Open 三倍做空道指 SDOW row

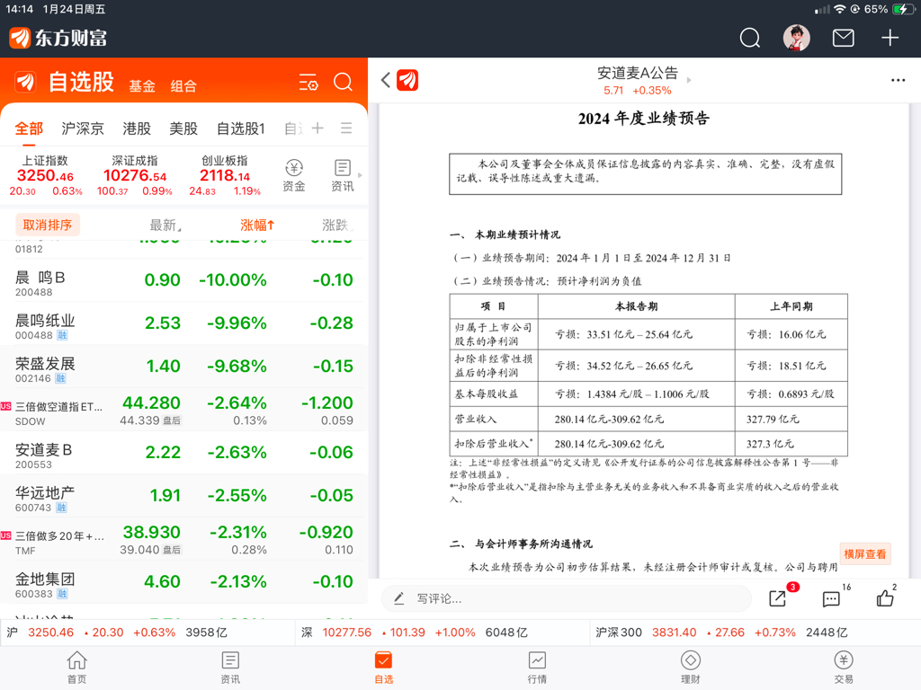pyautogui.click(x=183, y=410)
